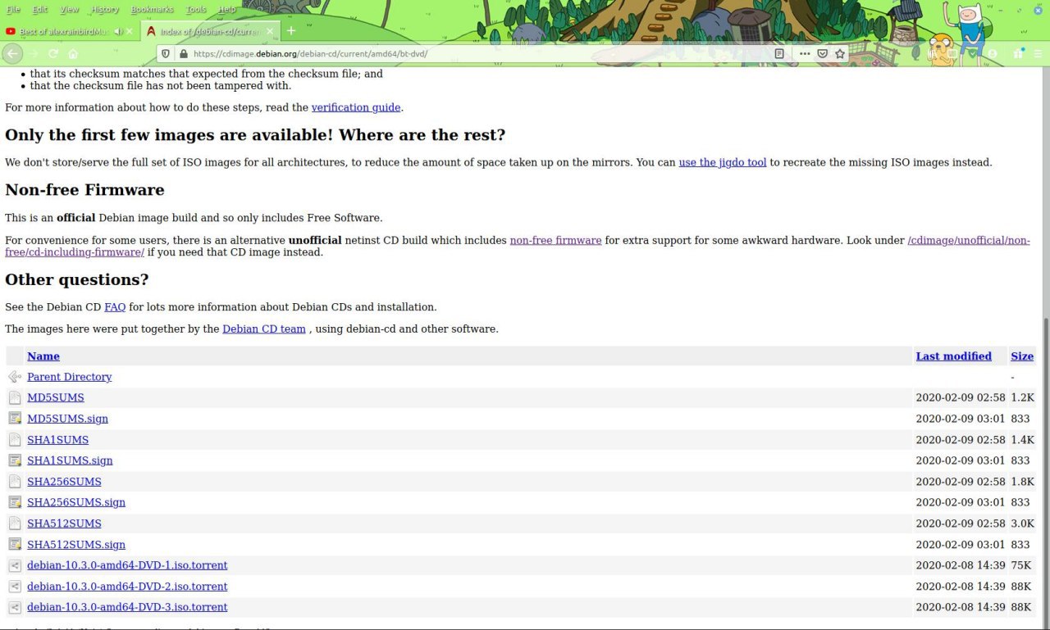
Task: Follow the 'use the jigdo tool' link
Action: [723, 162]
